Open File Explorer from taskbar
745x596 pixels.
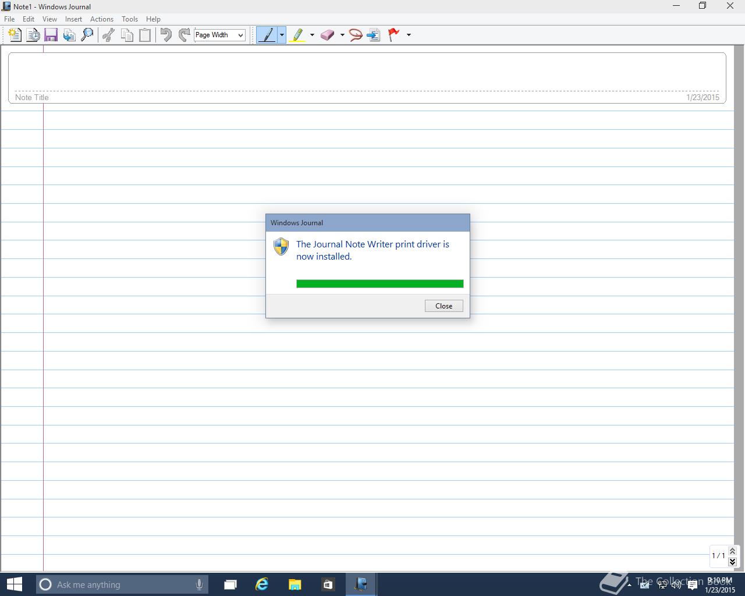point(295,584)
